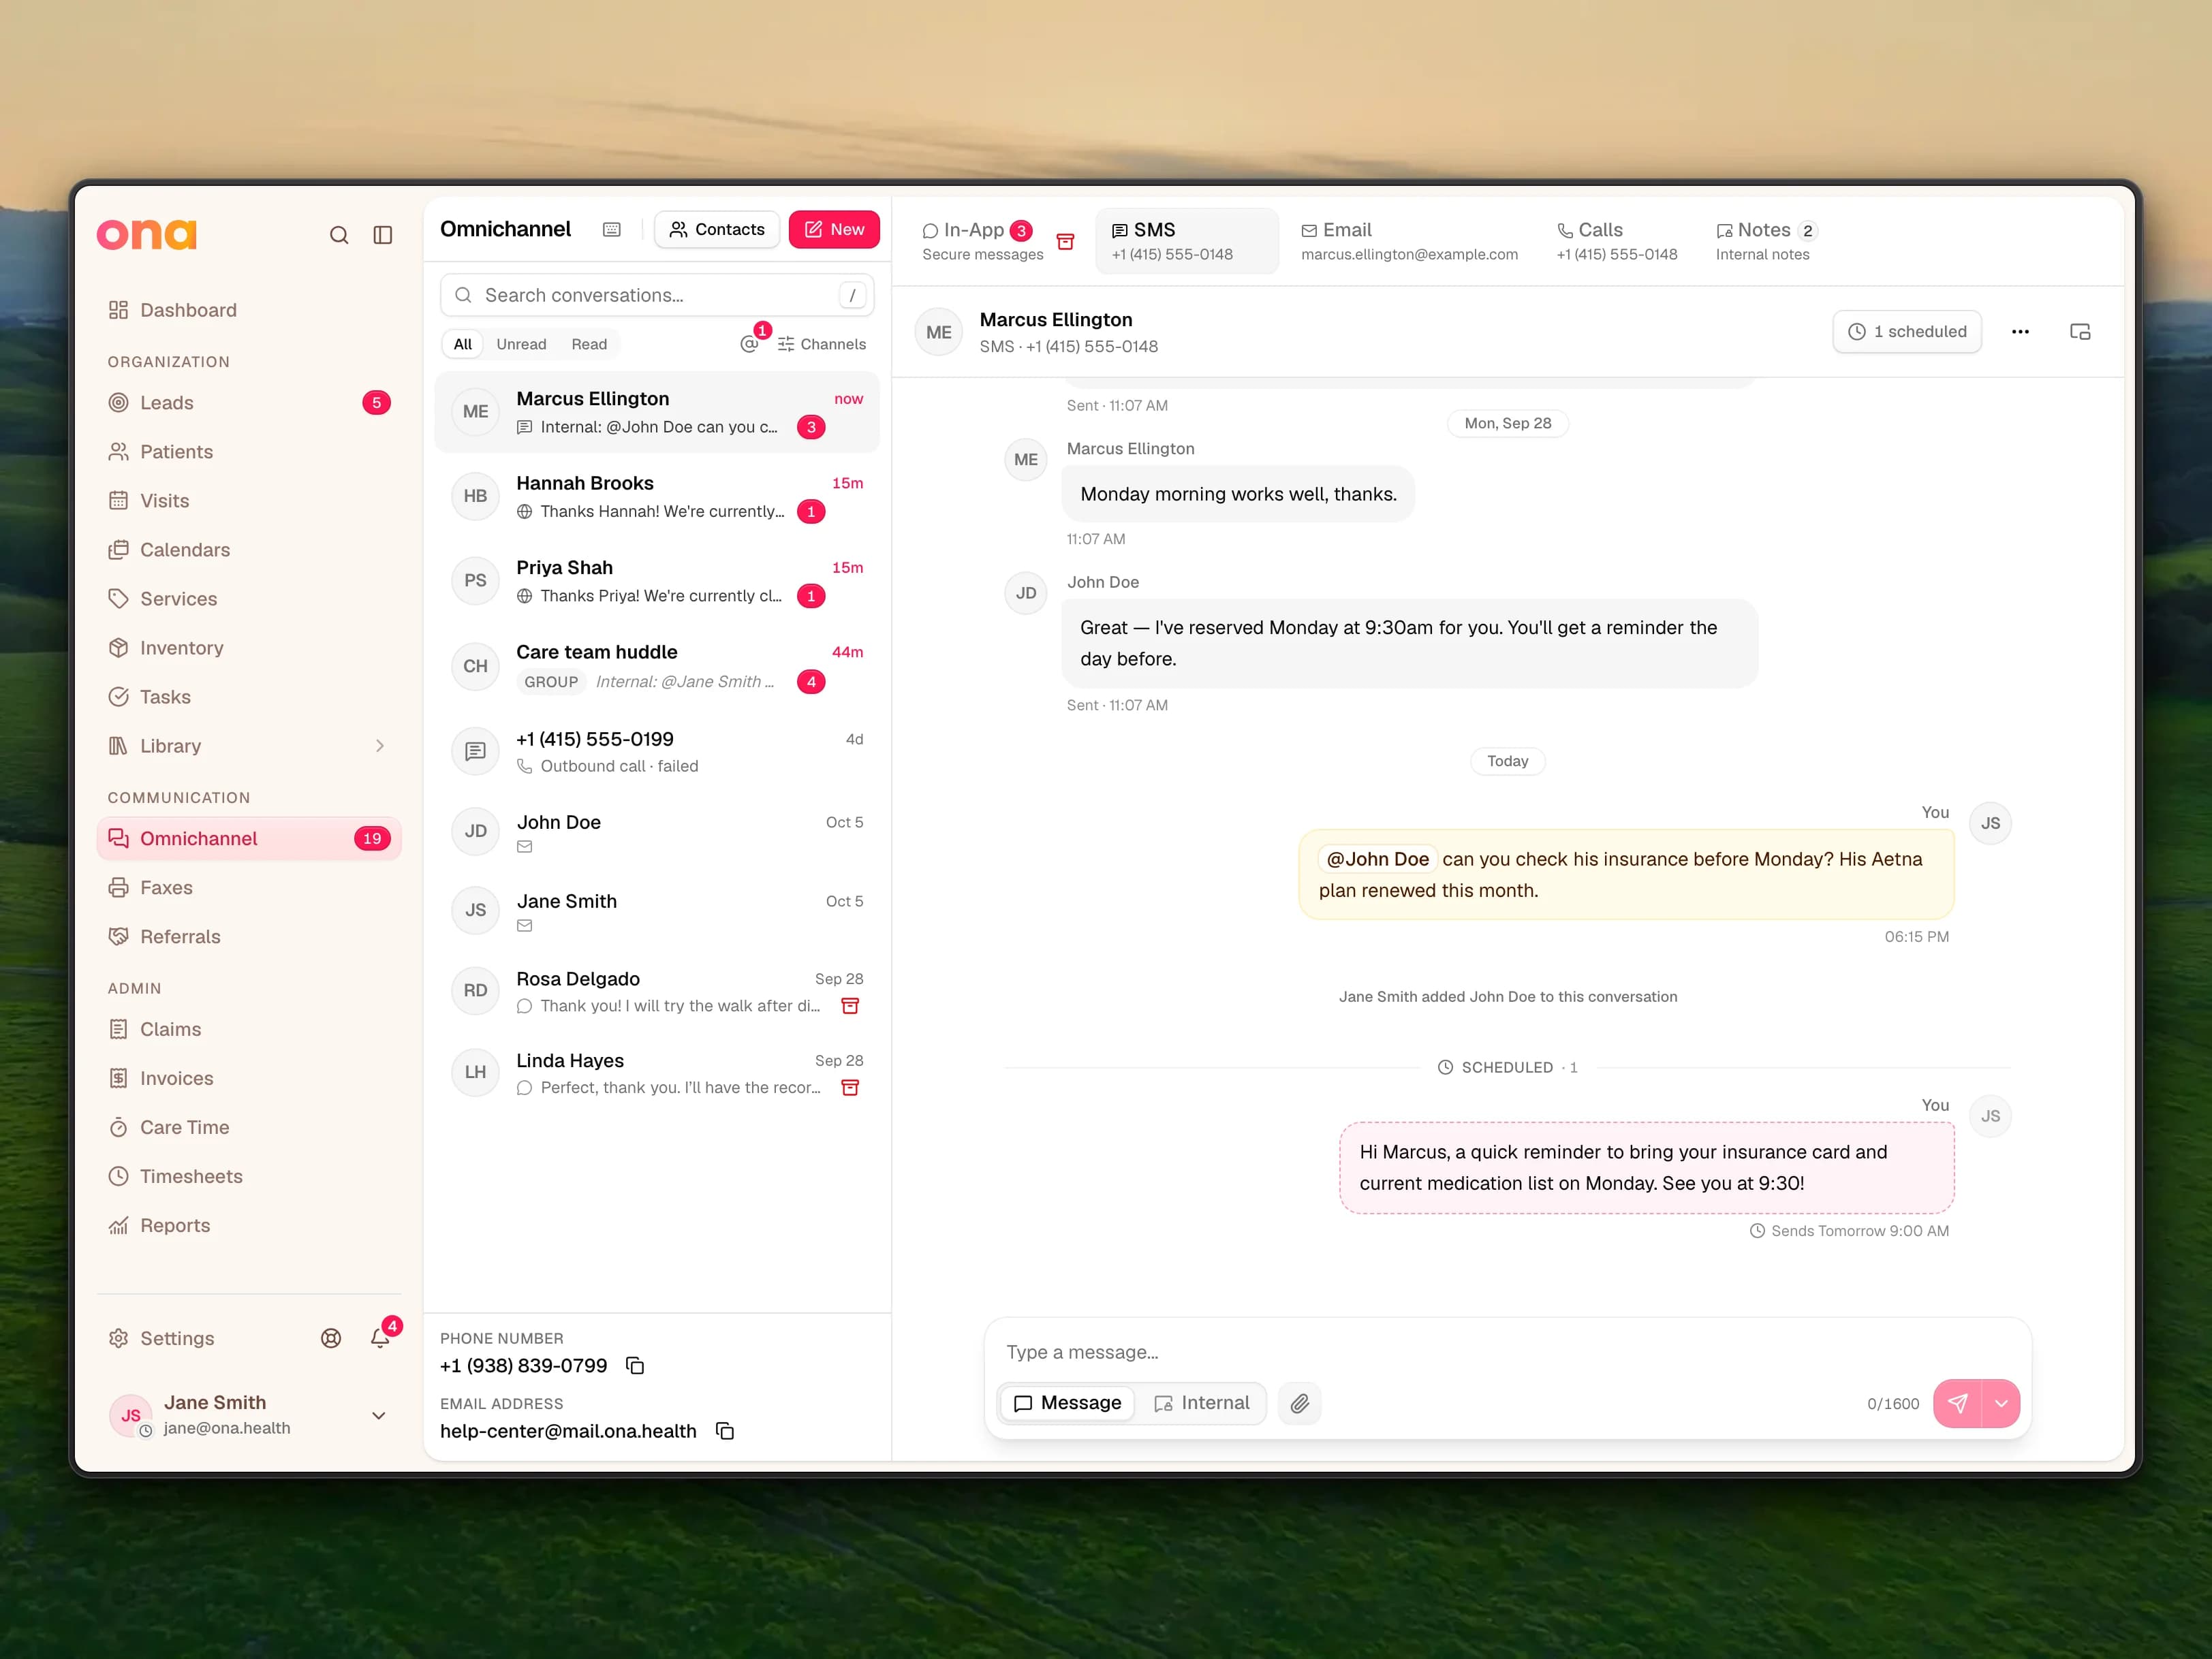This screenshot has height=1659, width=2212.
Task: Open Leads in the sidebar
Action: tap(249, 402)
